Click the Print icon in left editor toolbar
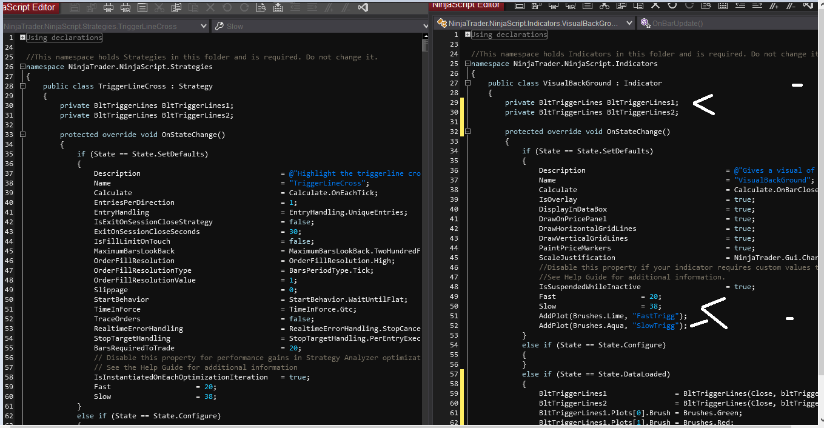 point(109,8)
